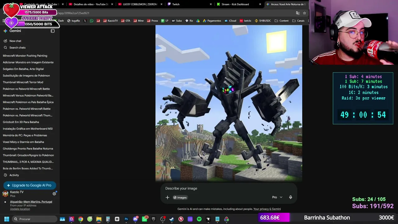Image resolution: width=398 pixels, height=224 pixels.
Task: Open chat 'Substituição de Imagens de Pokémon'
Action: tap(26, 76)
